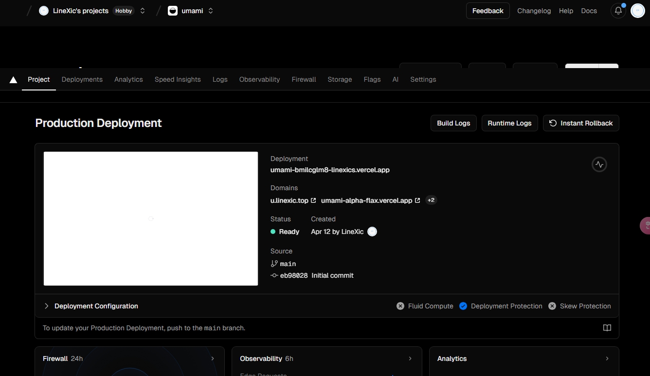Select the Project tab
Viewport: 650px width, 376px height.
tap(39, 79)
